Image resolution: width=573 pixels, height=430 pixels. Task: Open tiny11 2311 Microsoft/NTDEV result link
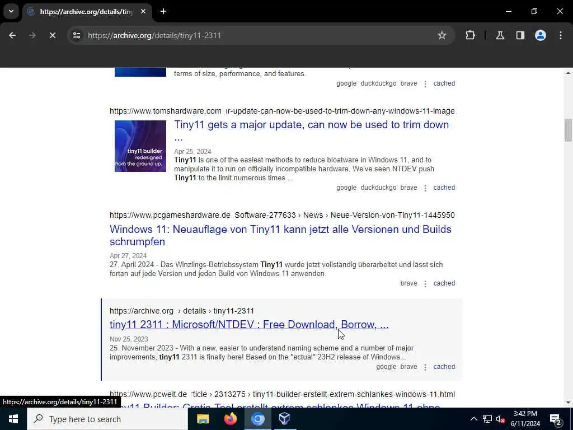point(249,324)
